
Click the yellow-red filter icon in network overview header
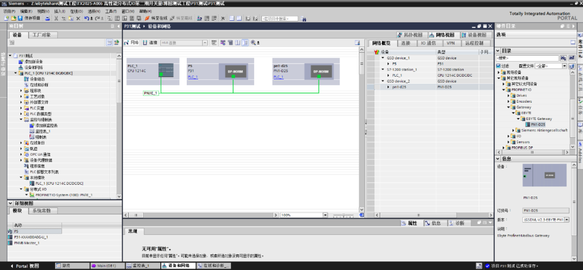coord(377,52)
